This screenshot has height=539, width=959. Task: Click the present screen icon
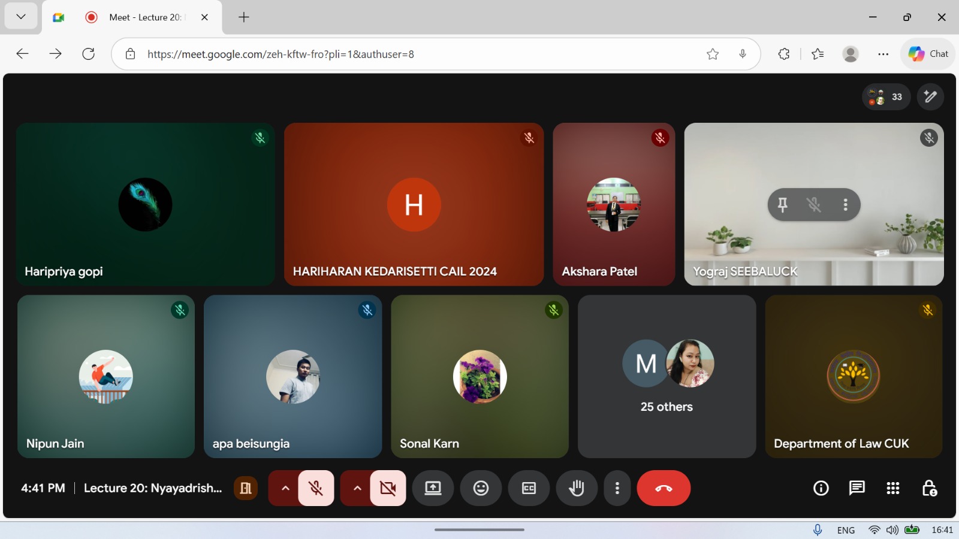pos(433,488)
